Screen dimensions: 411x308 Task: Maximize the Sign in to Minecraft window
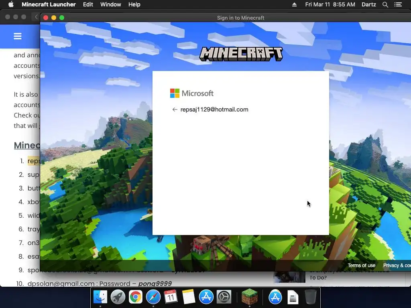62,18
